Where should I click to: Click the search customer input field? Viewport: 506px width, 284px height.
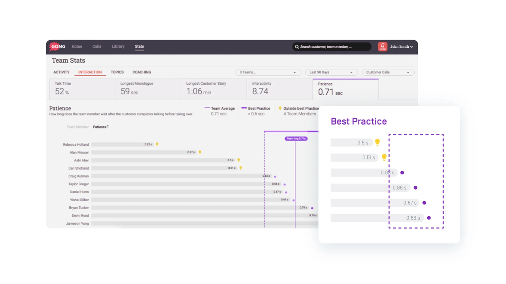coord(334,47)
